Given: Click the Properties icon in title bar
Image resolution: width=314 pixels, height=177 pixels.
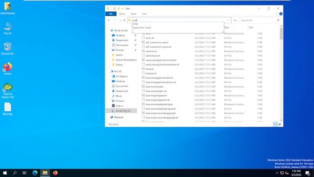Looking at the screenshot, I should tap(114, 8).
